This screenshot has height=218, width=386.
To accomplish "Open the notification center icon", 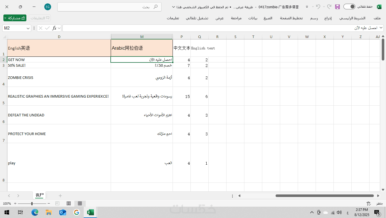I will coord(377,212).
